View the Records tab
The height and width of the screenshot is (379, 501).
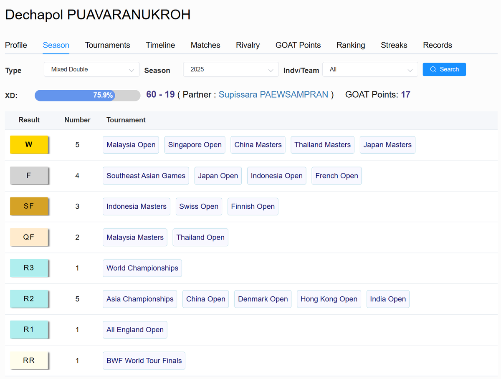[x=438, y=45]
